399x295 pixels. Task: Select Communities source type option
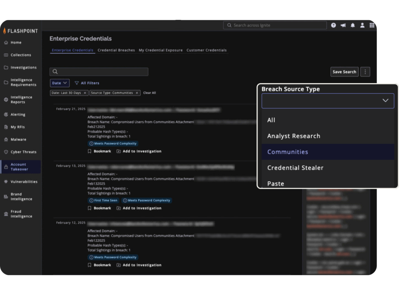click(328, 152)
